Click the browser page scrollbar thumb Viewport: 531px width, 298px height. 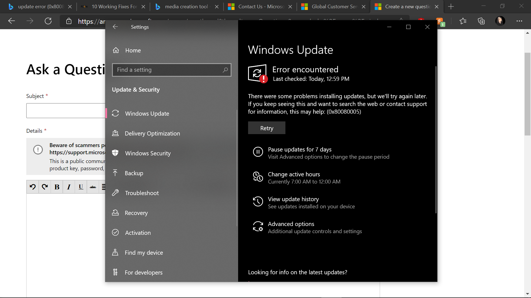(527, 94)
